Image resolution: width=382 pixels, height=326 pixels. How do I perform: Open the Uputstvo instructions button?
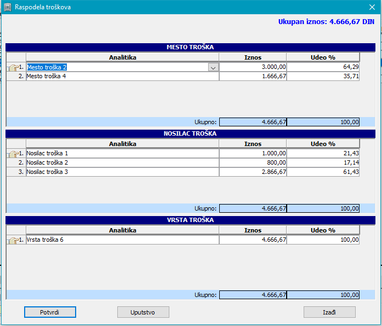pyautogui.click(x=143, y=312)
